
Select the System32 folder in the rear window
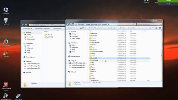click(x=48, y=35)
